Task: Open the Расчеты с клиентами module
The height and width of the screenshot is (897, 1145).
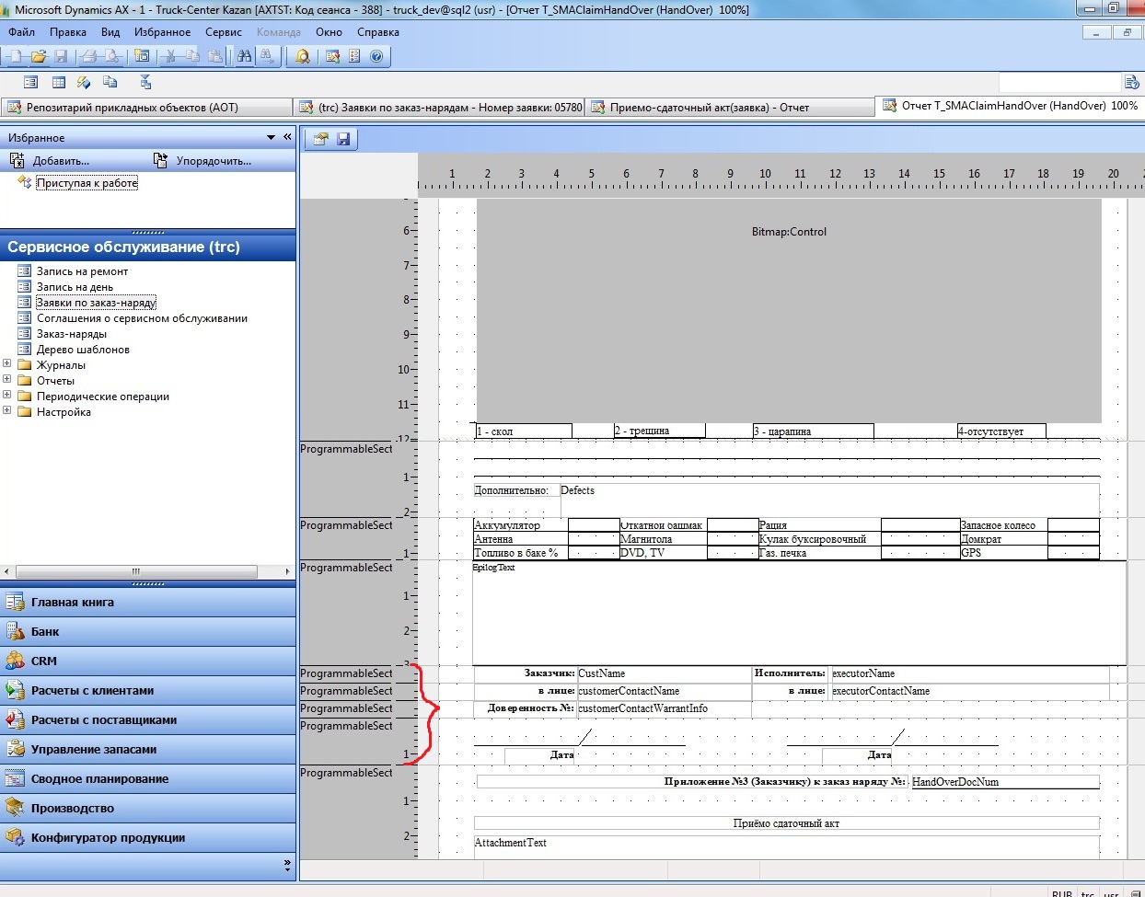Action: pyautogui.click(x=92, y=691)
